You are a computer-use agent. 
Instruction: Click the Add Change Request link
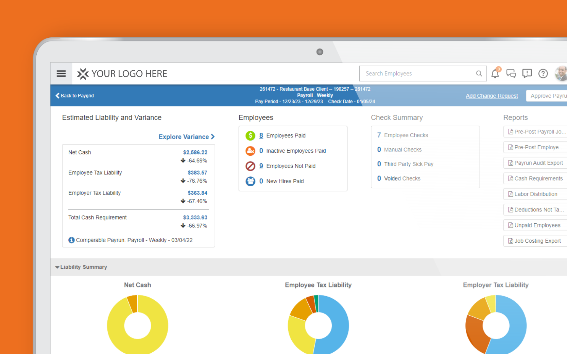492,96
